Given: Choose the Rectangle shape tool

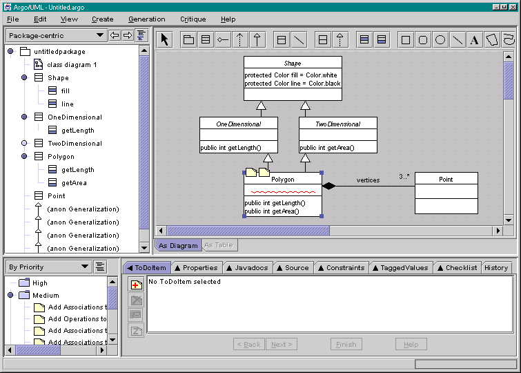Looking at the screenshot, I should tap(406, 40).
